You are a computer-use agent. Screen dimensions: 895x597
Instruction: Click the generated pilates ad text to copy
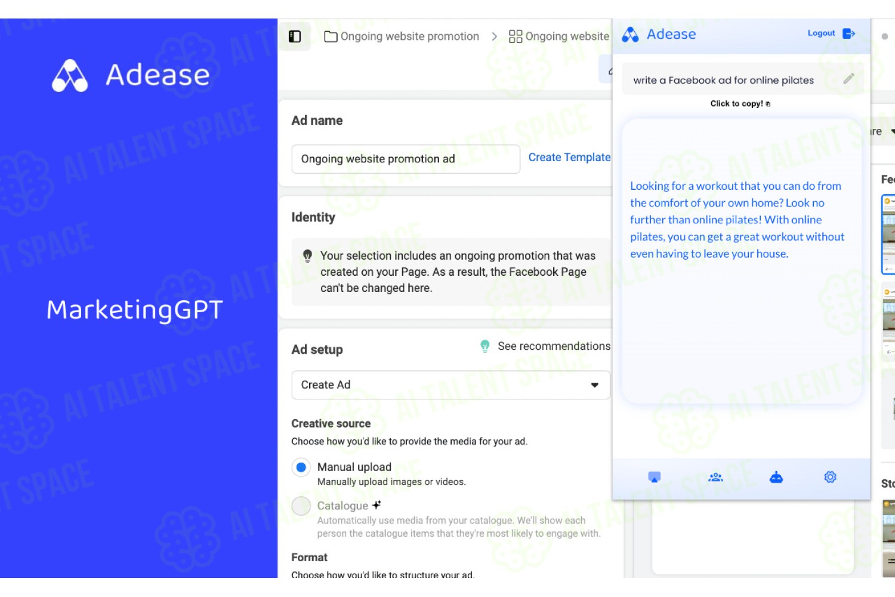pyautogui.click(x=737, y=220)
